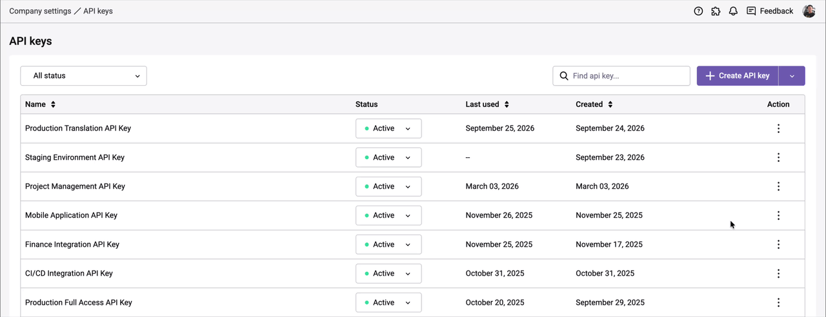Select the Mobile Application API Key name

point(71,215)
